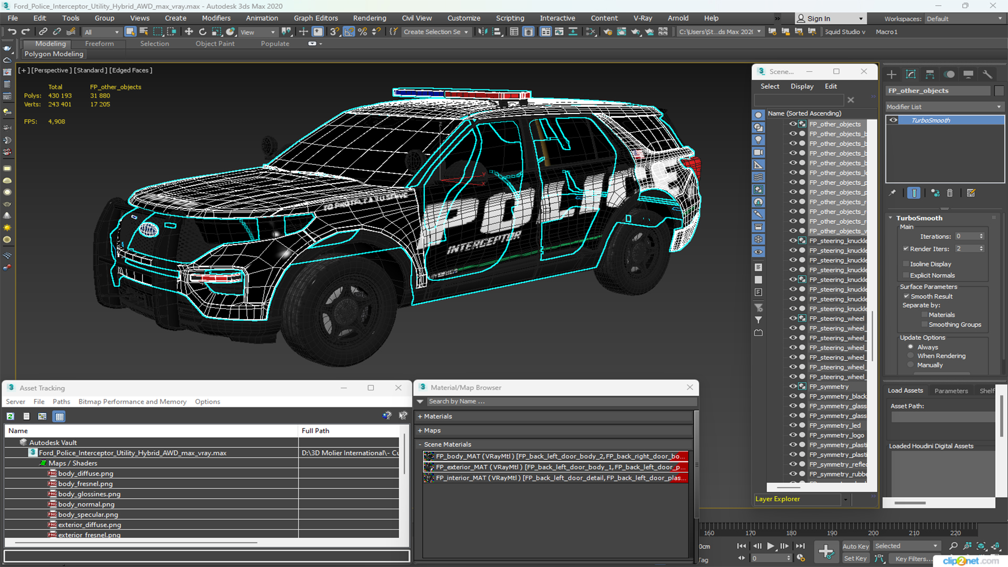Uncheck Smooth Result
Image resolution: width=1008 pixels, height=567 pixels.
pos(906,297)
